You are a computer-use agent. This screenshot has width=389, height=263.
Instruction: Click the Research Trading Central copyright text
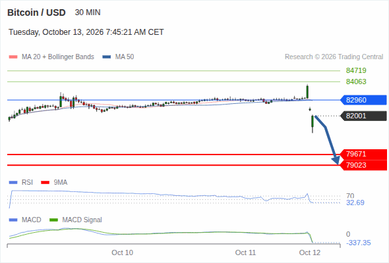[334, 57]
